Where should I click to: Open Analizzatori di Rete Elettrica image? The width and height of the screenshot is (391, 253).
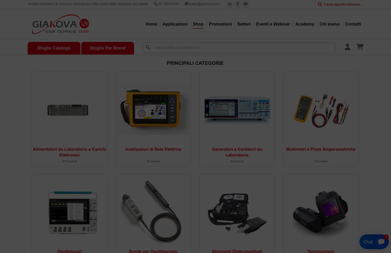tap(153, 109)
